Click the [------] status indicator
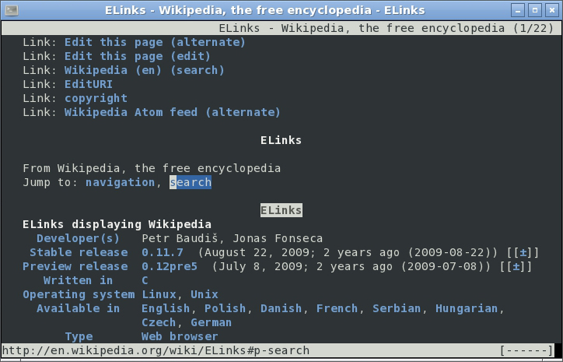 point(526,350)
